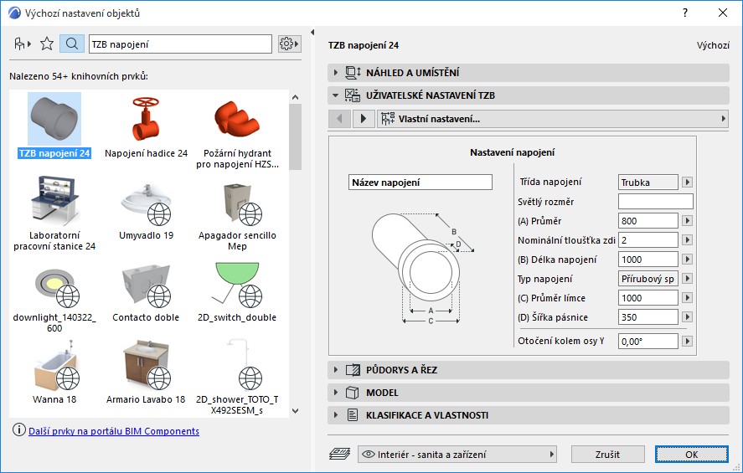Open the Typ napojení Přírubový arrow menu
Screen dimensions: 743x473
687,279
